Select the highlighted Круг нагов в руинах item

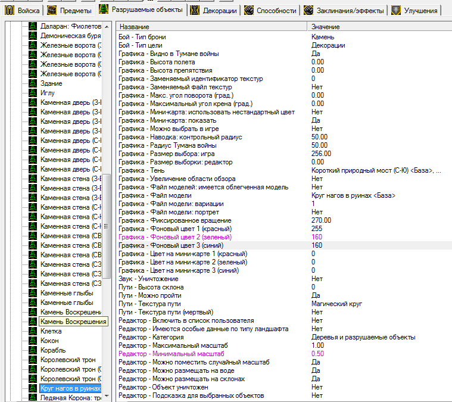(x=70, y=388)
